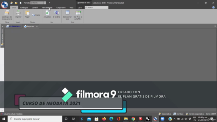
Task: Open the Neodata application logo menu
Action: [x=4, y=5]
